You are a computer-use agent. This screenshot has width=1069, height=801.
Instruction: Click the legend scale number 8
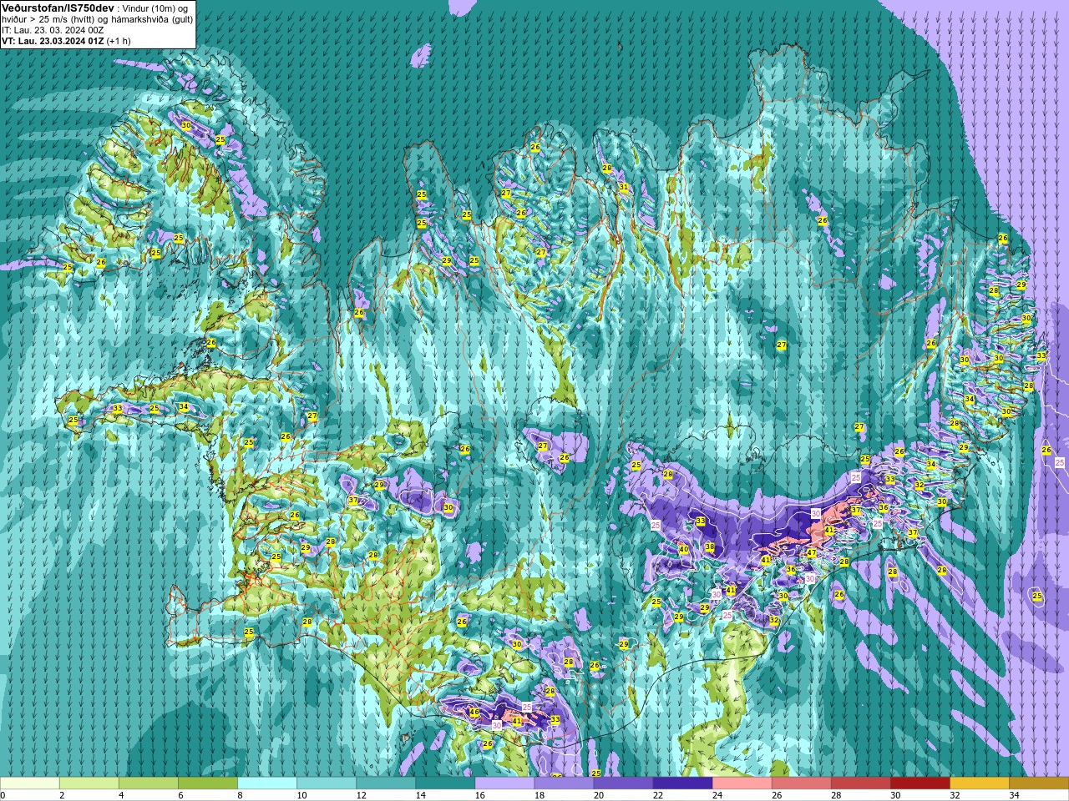pos(241,795)
